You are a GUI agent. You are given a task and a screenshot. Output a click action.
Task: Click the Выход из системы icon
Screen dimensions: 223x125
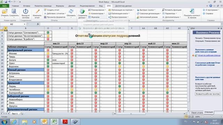pyautogui.click(x=25, y=11)
